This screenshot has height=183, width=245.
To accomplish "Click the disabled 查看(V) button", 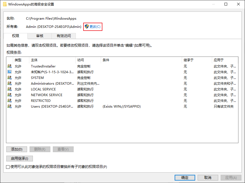I will pyautogui.click(x=63, y=149).
